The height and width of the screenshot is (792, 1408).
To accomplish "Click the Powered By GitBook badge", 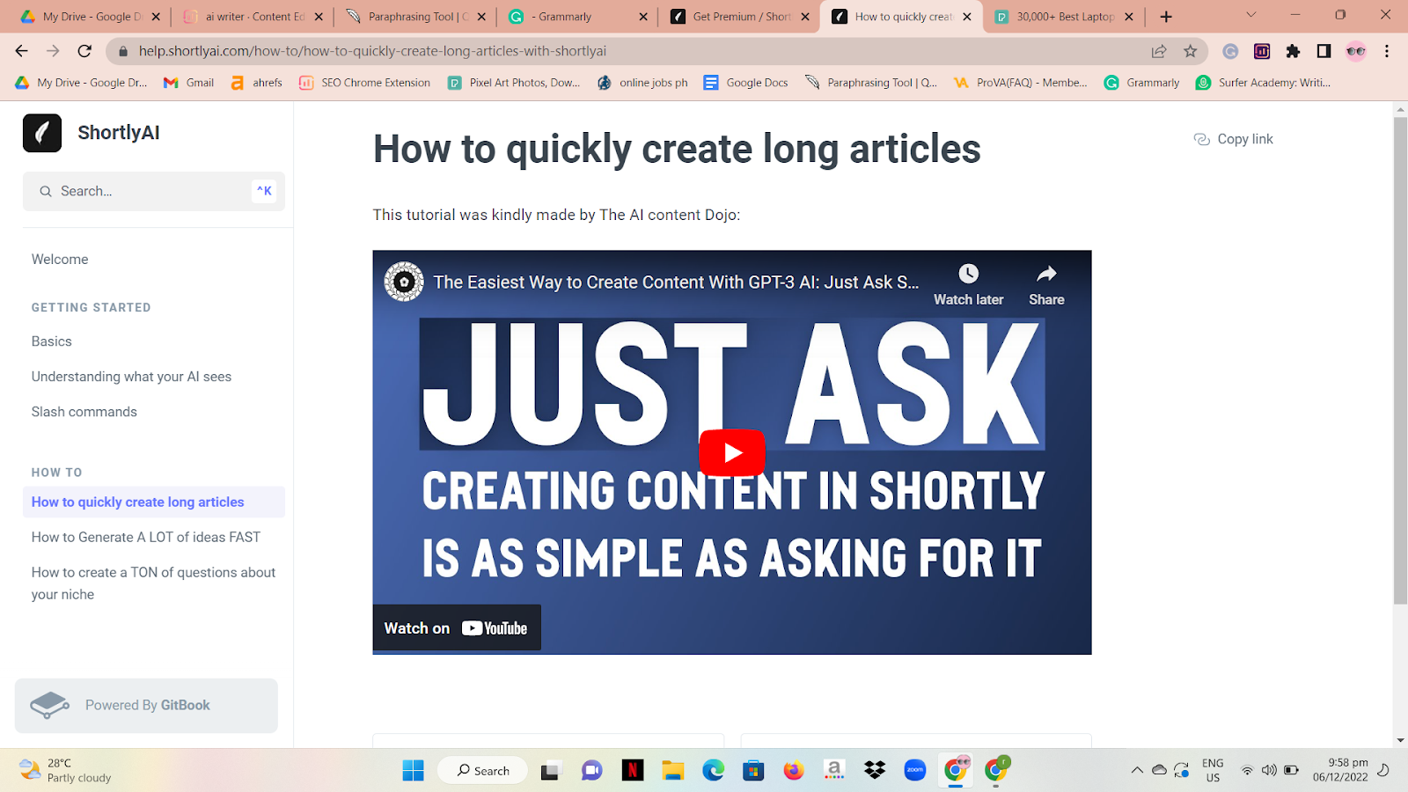I will click(x=146, y=706).
